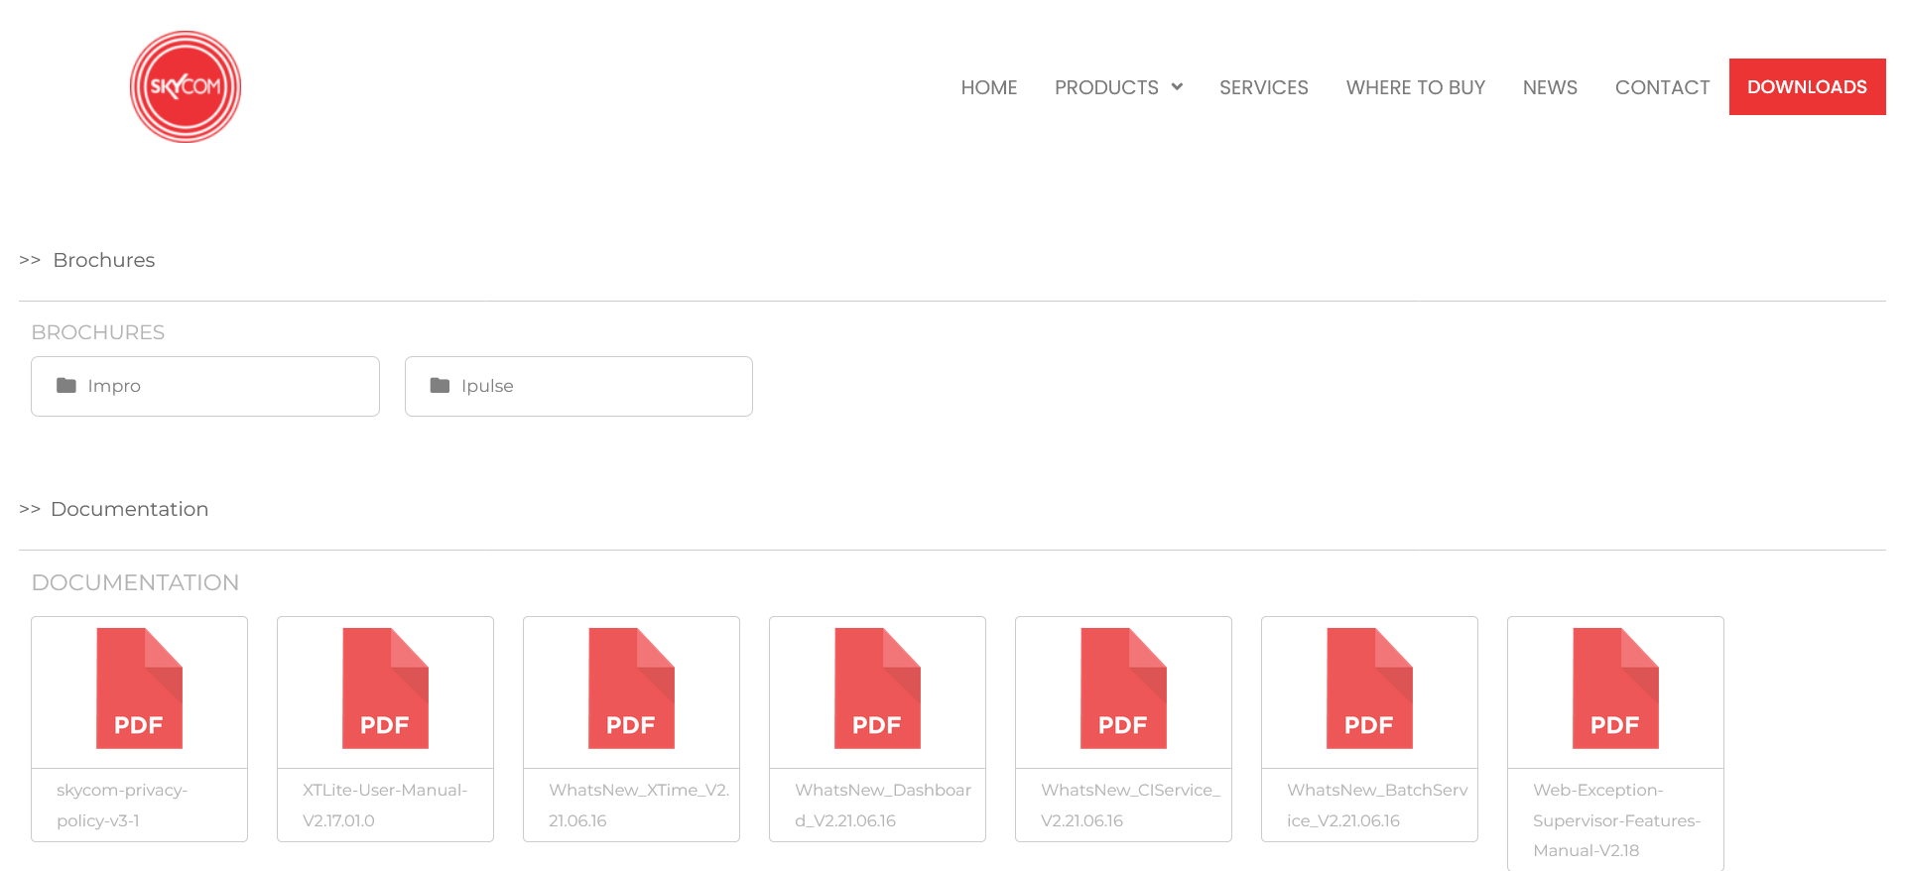Open the WhatsNew_BatchService PDF icon
Viewport: 1905px width, 871px height.
[x=1369, y=688]
